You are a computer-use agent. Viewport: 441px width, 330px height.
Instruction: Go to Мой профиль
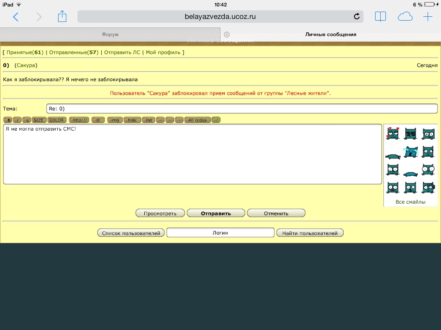(163, 52)
